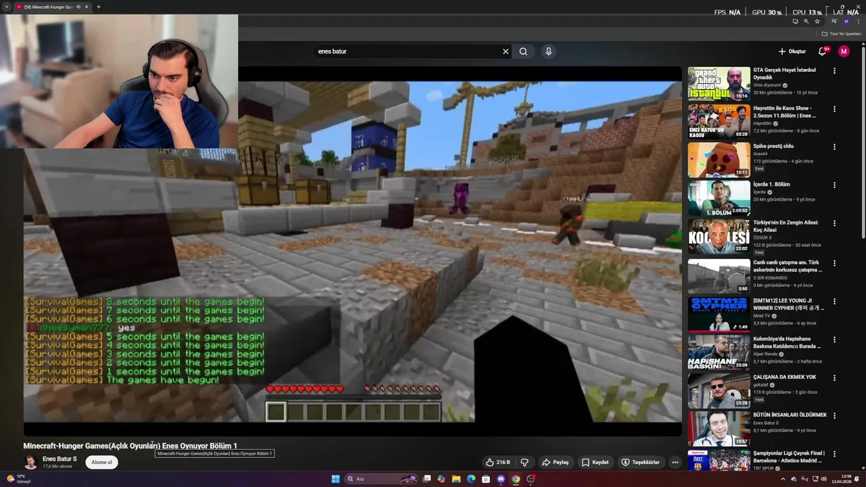Click the Chrome icon in the taskbar
The image size is (866, 487).
point(516,479)
